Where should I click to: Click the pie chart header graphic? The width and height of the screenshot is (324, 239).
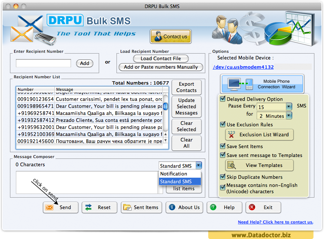278,34
